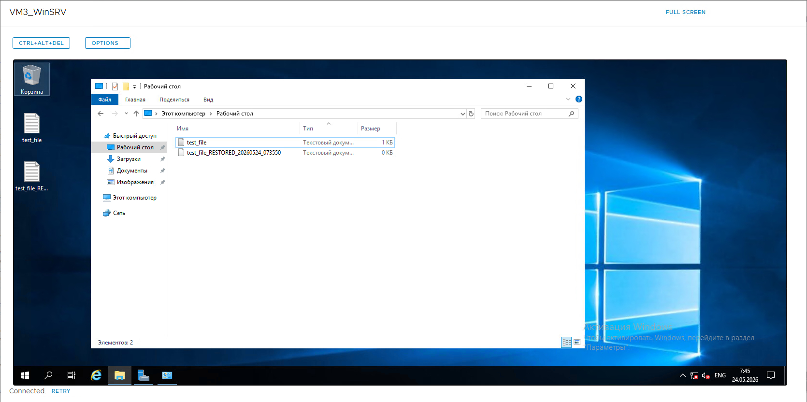Click the File Explorer taskbar icon
The height and width of the screenshot is (402, 807).
tap(120, 375)
